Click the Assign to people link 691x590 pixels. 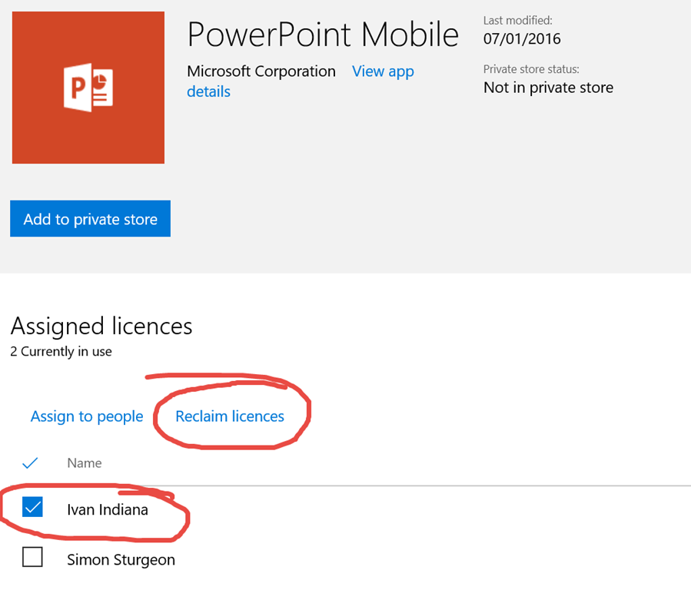87,416
